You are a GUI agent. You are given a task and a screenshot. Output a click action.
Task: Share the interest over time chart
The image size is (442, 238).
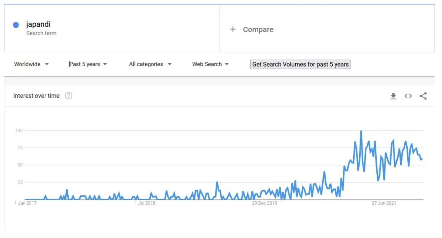[423, 96]
